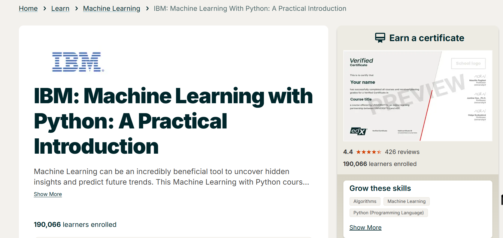
Task: Click the chevron between Home and Learn
Action: [x=45, y=8]
